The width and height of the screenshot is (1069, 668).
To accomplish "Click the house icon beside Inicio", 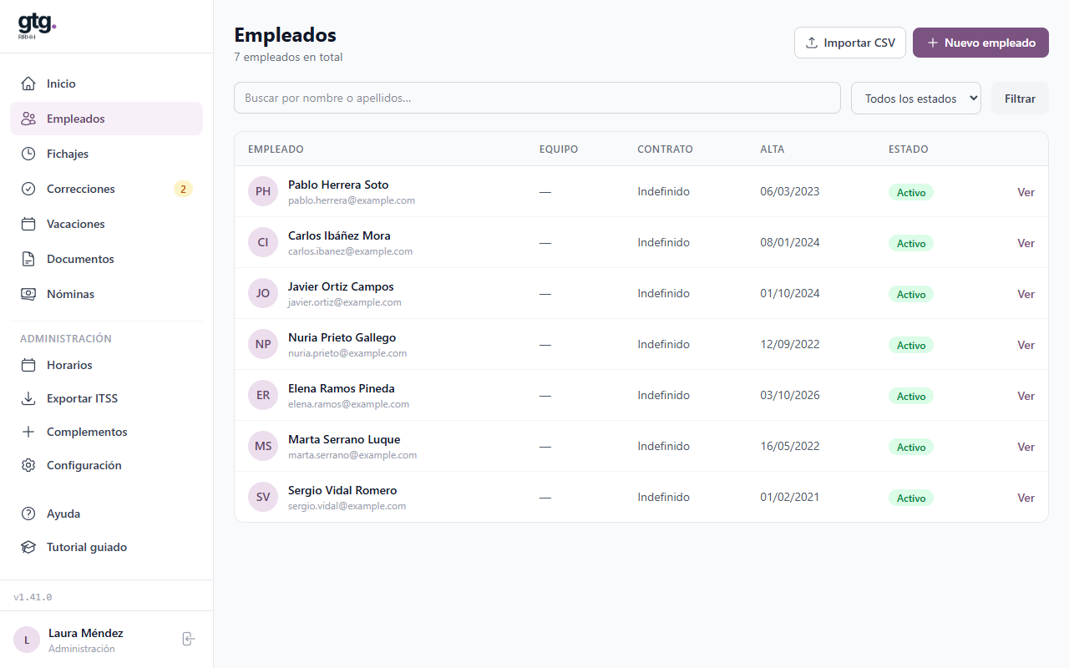I will (28, 83).
